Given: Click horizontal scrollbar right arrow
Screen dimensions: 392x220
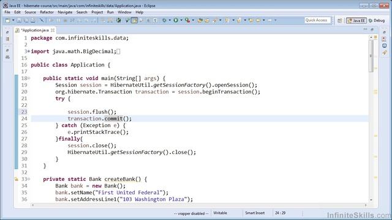Looking at the screenshot, I should coord(366,205).
